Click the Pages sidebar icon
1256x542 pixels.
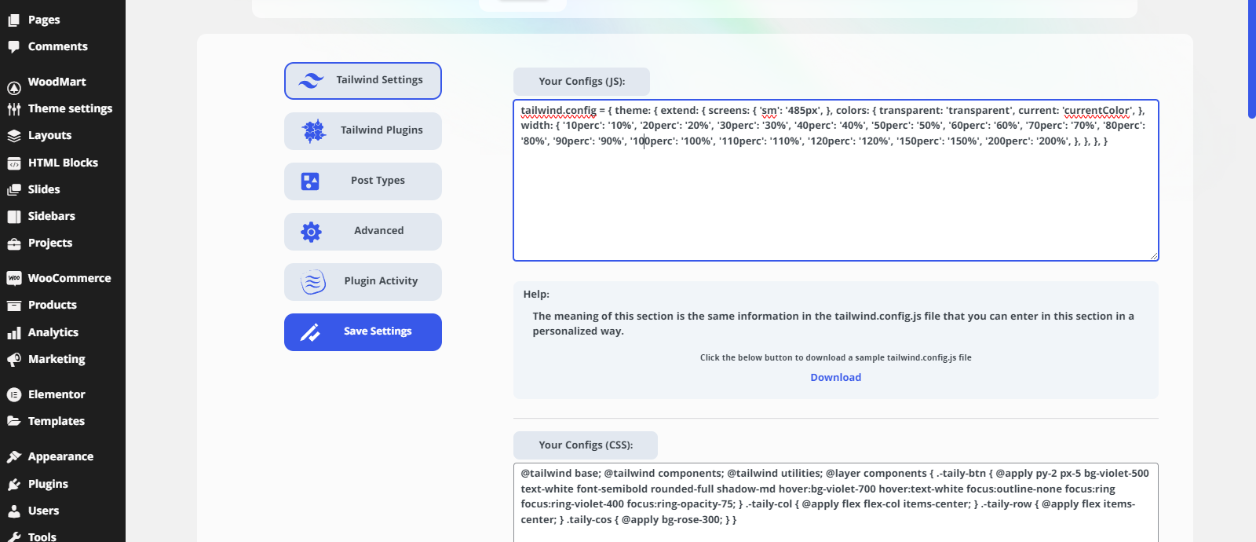coord(13,20)
